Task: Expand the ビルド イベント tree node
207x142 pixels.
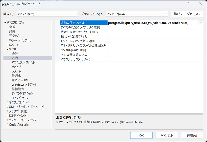Action: click(x=8, y=116)
